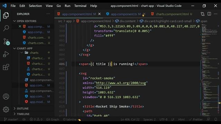Change language mode Html in status bar
221x124 pixels.
[181, 120]
